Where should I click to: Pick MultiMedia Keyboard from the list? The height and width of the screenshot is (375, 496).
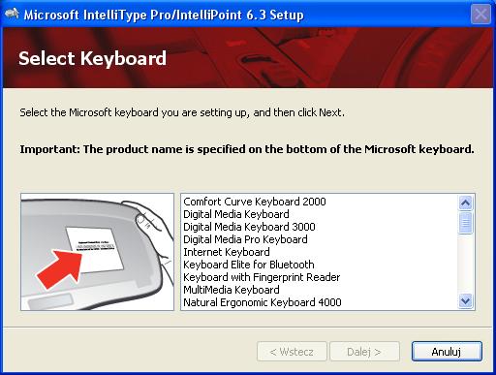pyautogui.click(x=232, y=290)
